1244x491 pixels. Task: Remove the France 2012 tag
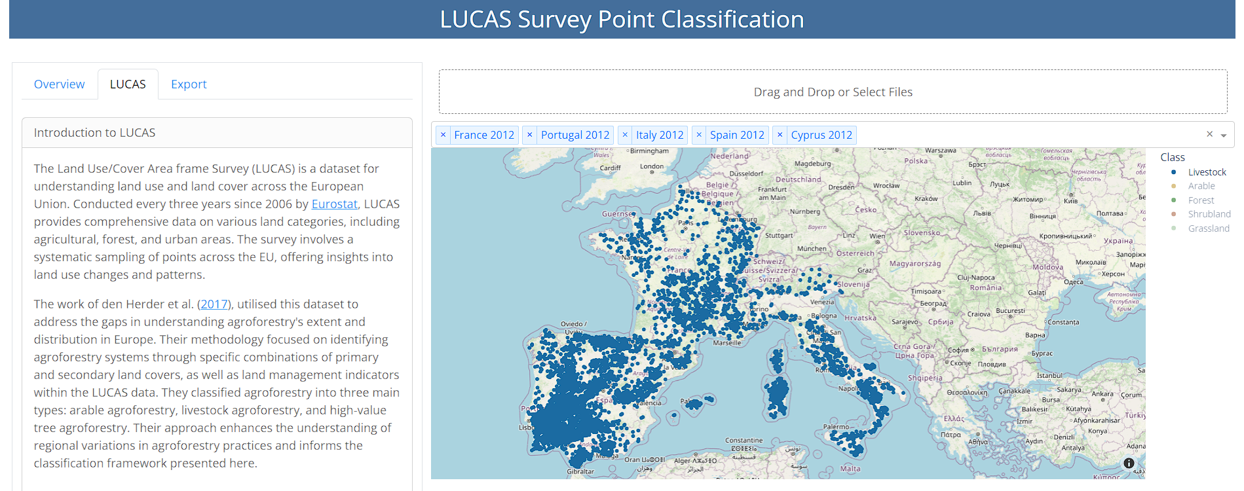443,135
